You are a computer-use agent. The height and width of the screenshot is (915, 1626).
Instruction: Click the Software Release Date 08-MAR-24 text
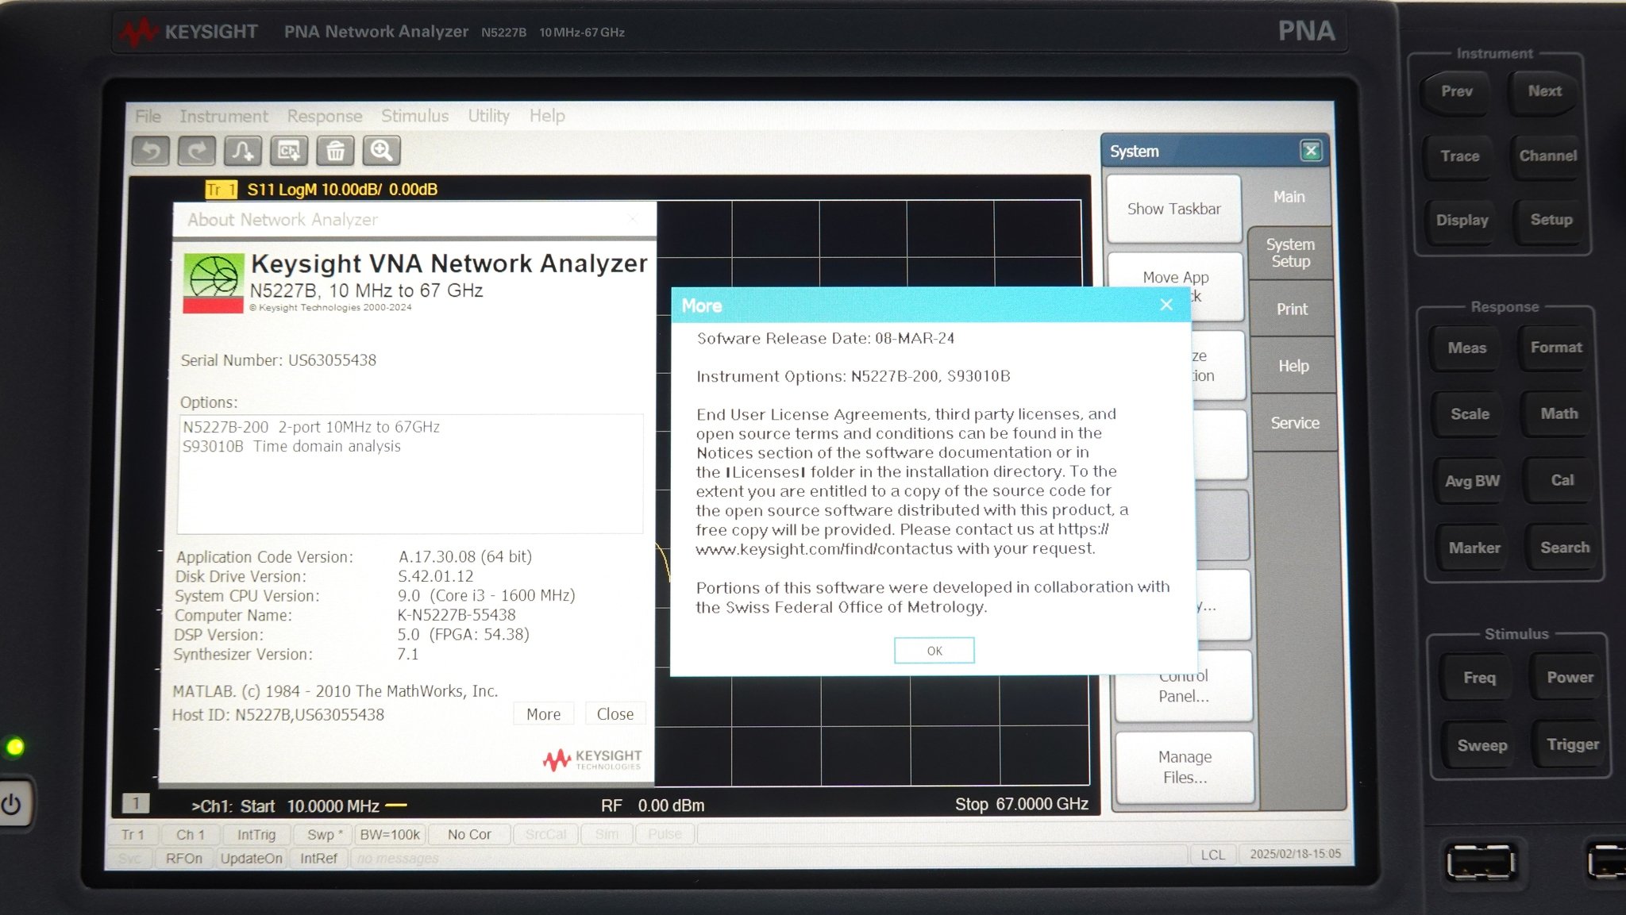826,338
